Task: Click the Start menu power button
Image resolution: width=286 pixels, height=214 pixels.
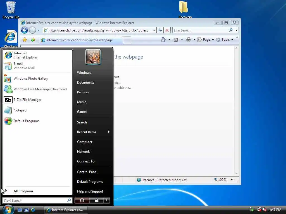Action: pyautogui.click(x=82, y=200)
